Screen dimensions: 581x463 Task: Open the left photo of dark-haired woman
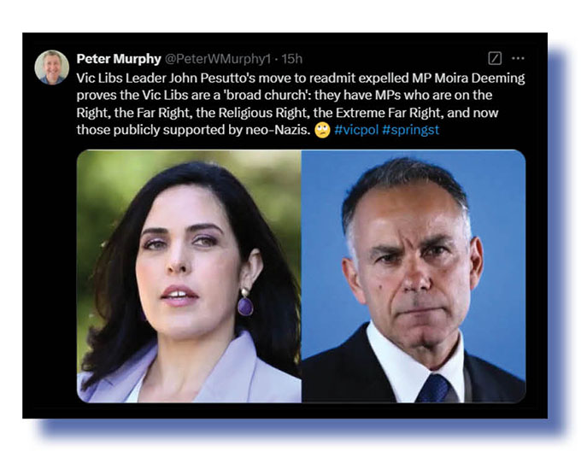point(189,276)
